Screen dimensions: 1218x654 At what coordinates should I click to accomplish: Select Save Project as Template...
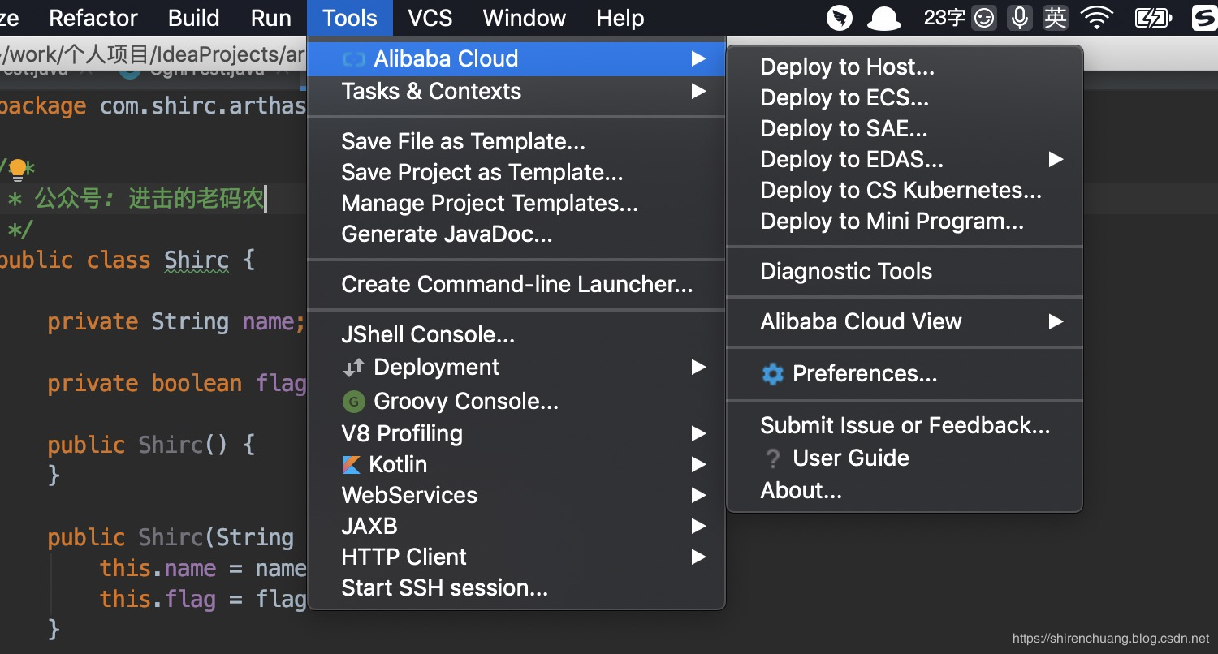pyautogui.click(x=516, y=173)
